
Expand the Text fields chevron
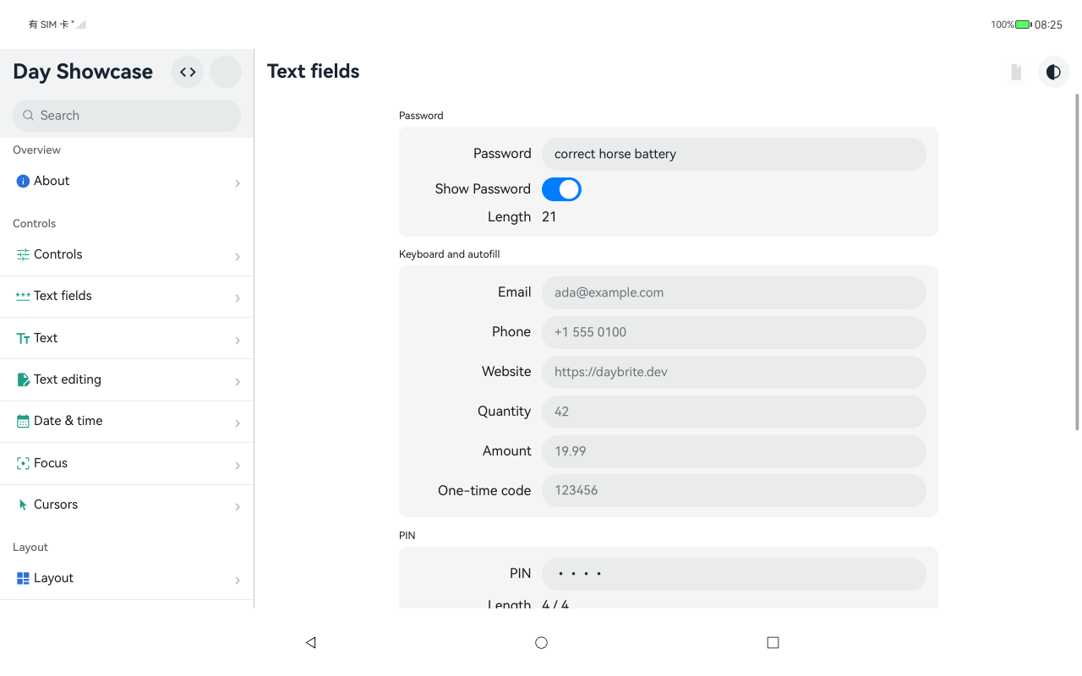pos(238,297)
